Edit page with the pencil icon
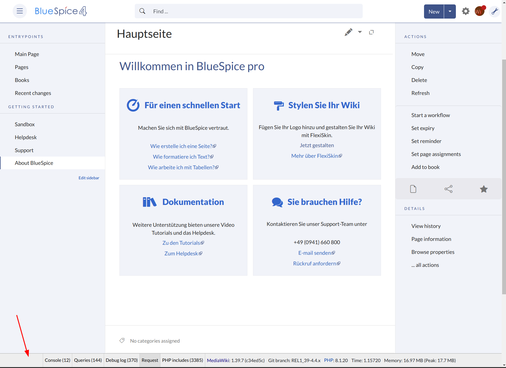 coord(349,32)
